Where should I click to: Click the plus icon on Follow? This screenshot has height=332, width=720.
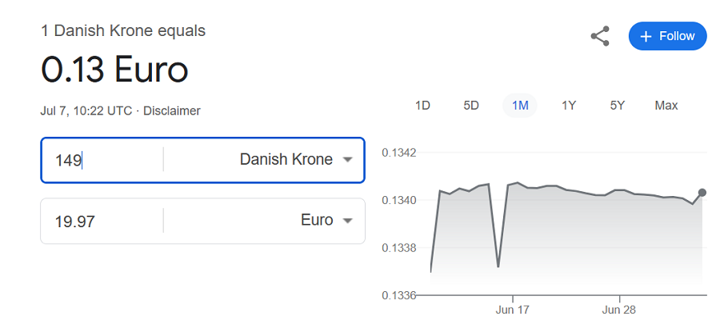646,36
